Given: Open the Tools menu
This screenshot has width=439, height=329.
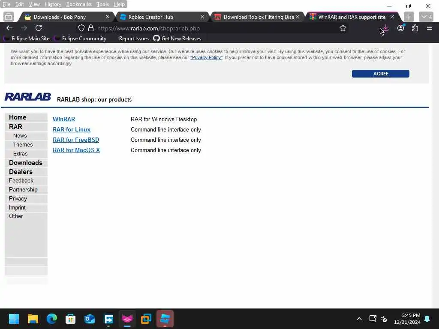Looking at the screenshot, I should pyautogui.click(x=102, y=4).
